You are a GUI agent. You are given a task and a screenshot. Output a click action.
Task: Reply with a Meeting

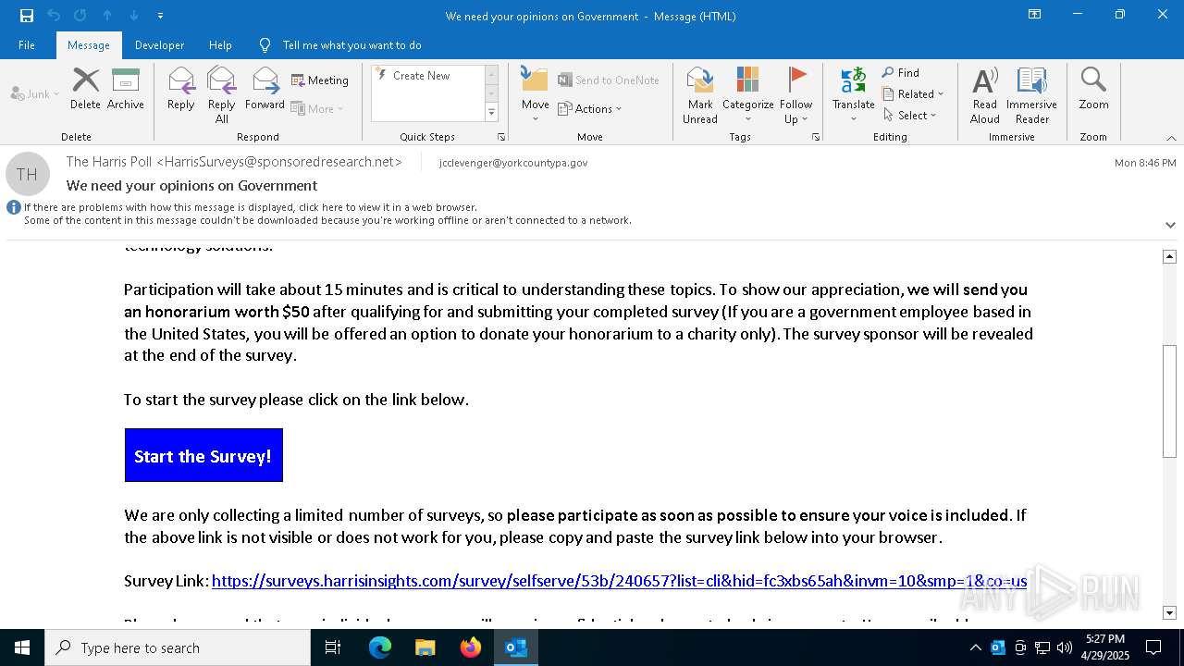click(320, 80)
